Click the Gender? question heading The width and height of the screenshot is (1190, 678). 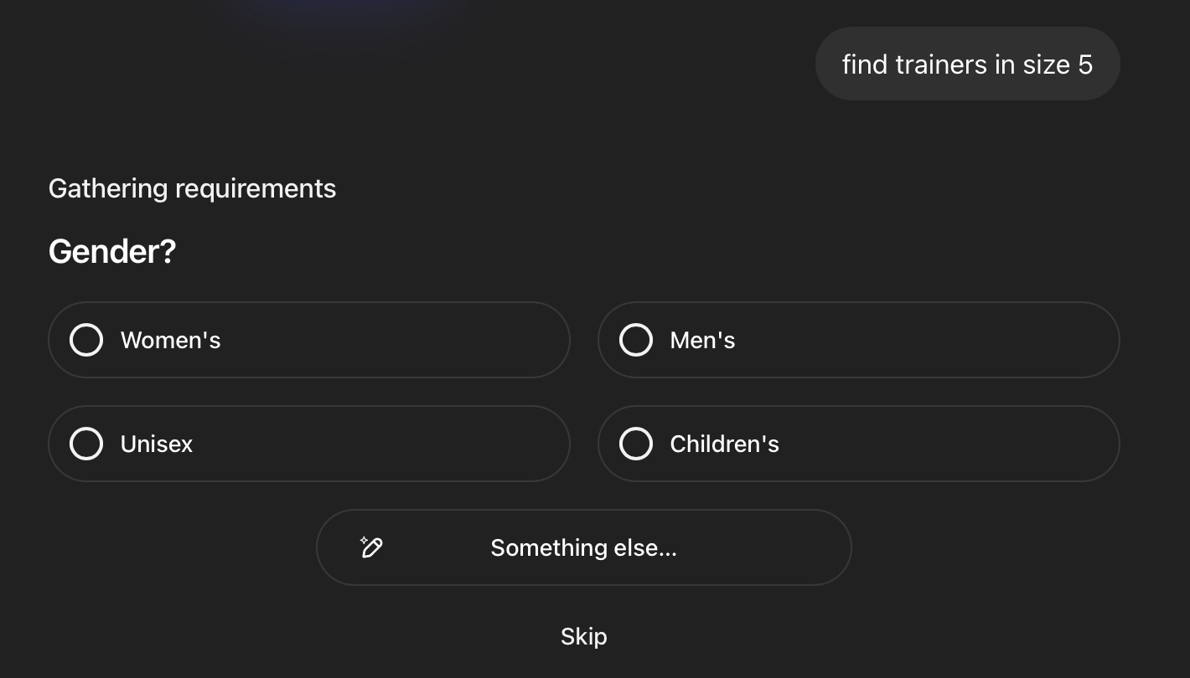112,251
